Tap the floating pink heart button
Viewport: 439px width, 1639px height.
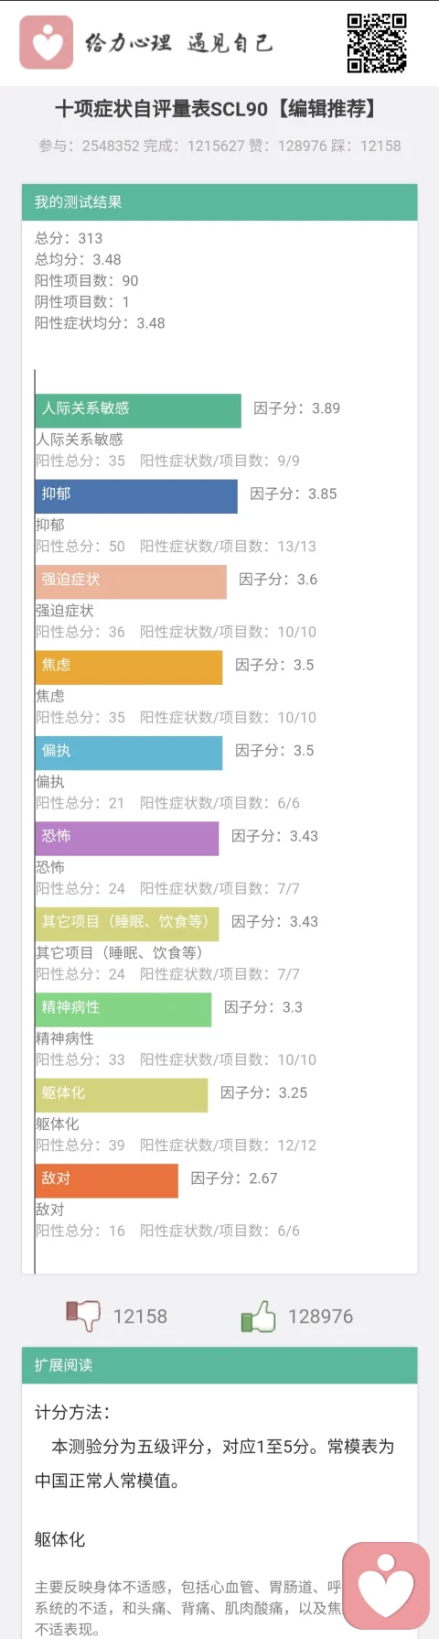386,1586
